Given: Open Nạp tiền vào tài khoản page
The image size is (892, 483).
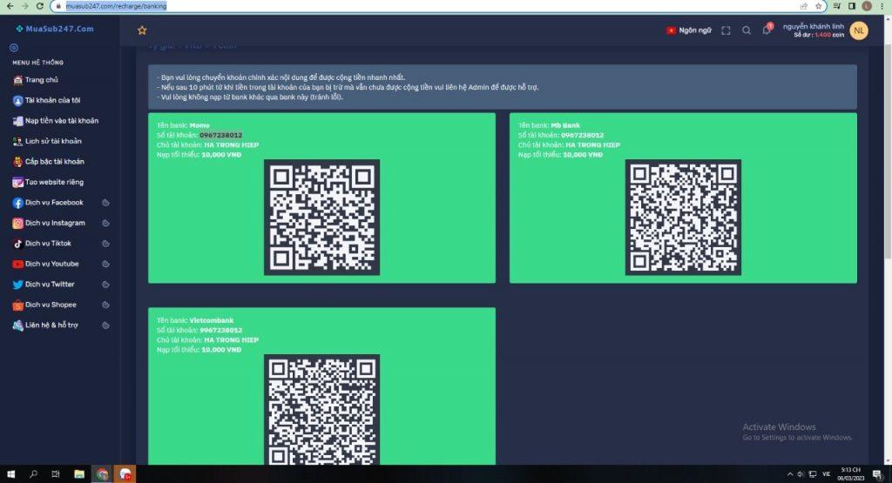Looking at the screenshot, I should coord(56,121).
